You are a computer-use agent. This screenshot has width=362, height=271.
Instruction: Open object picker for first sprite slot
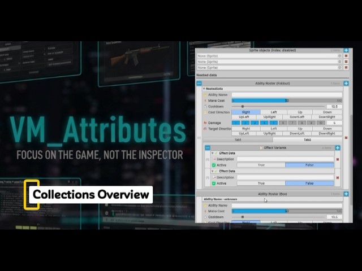coord(339,56)
